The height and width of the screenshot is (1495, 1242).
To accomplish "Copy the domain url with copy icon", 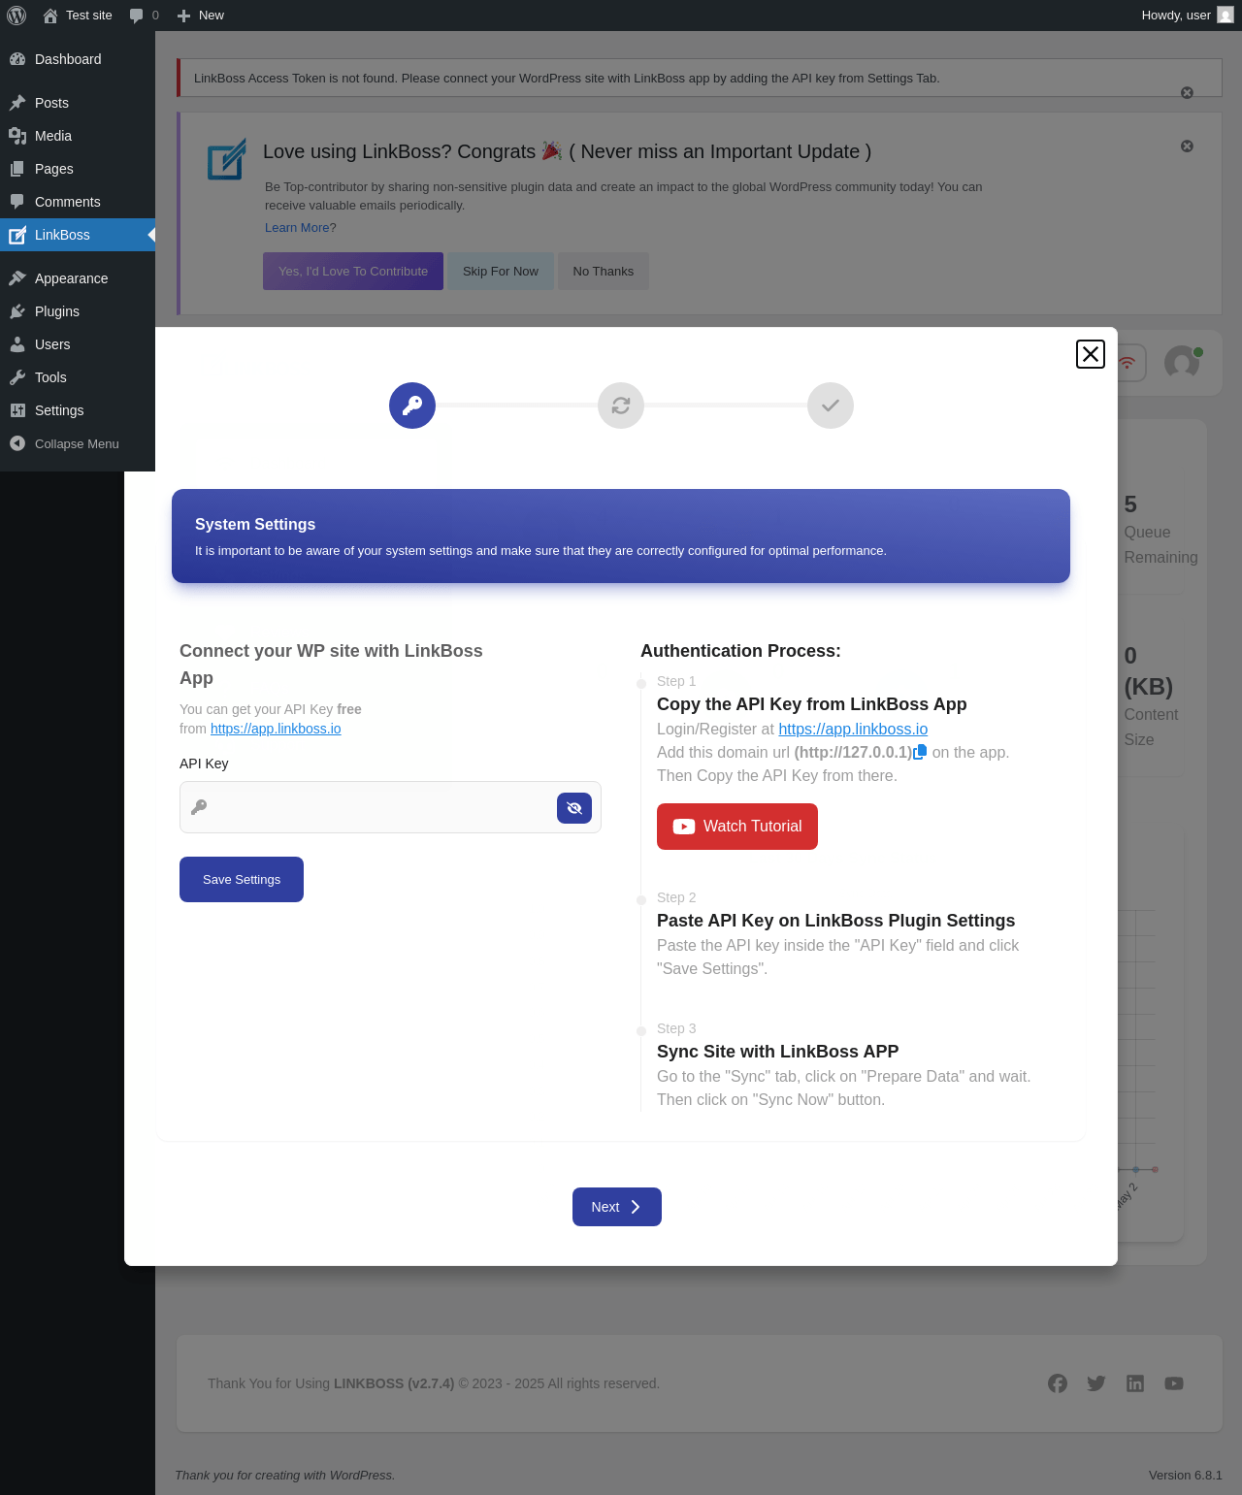I will 920,752.
